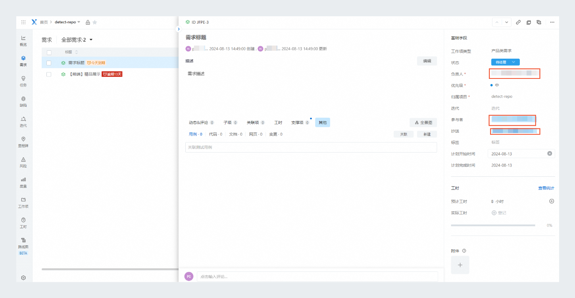Tick checkbox for 【前端】精品展示 row
575x298 pixels.
click(49, 74)
